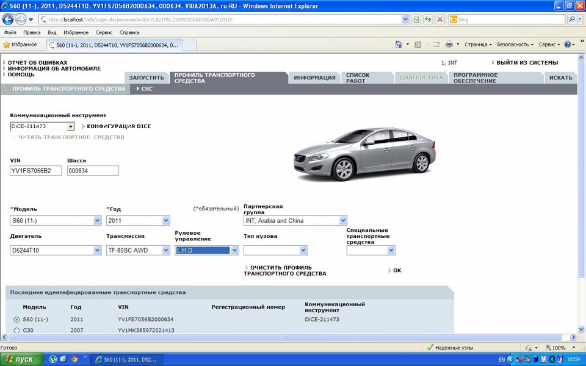Click the Refresh page icon

pyautogui.click(x=428, y=20)
